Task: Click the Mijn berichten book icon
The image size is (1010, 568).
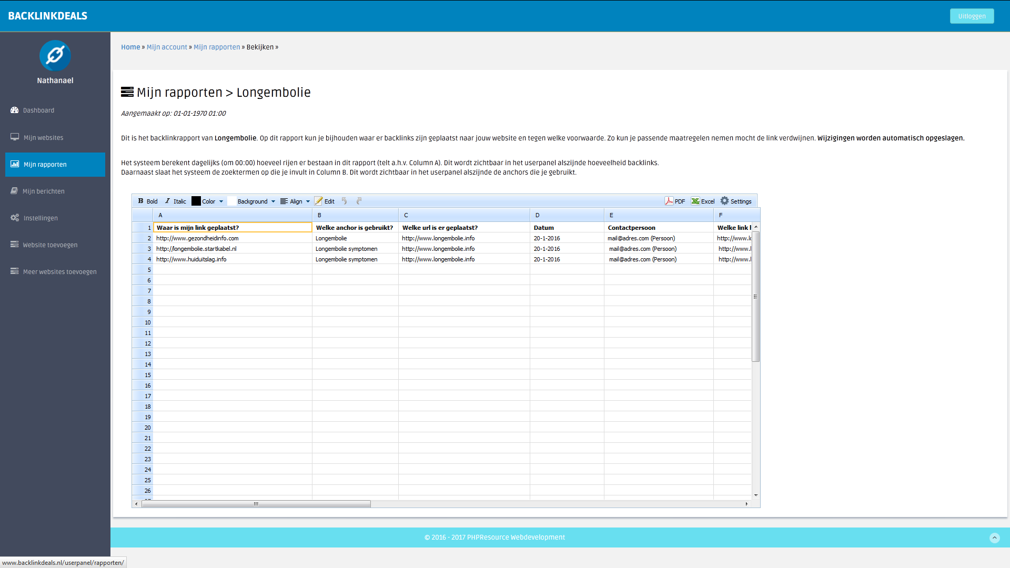Action: (x=14, y=190)
